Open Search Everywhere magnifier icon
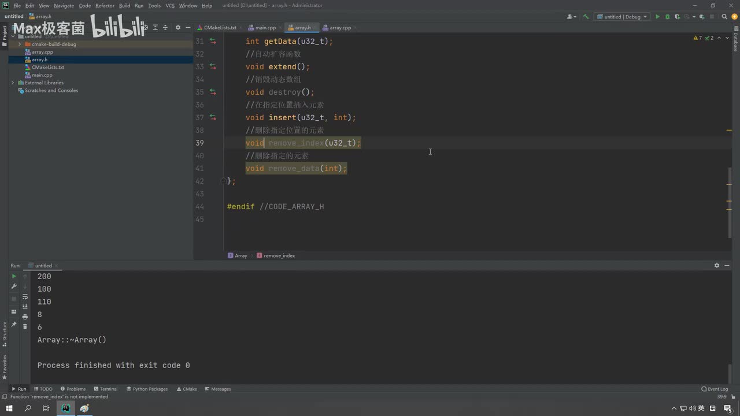 [724, 17]
